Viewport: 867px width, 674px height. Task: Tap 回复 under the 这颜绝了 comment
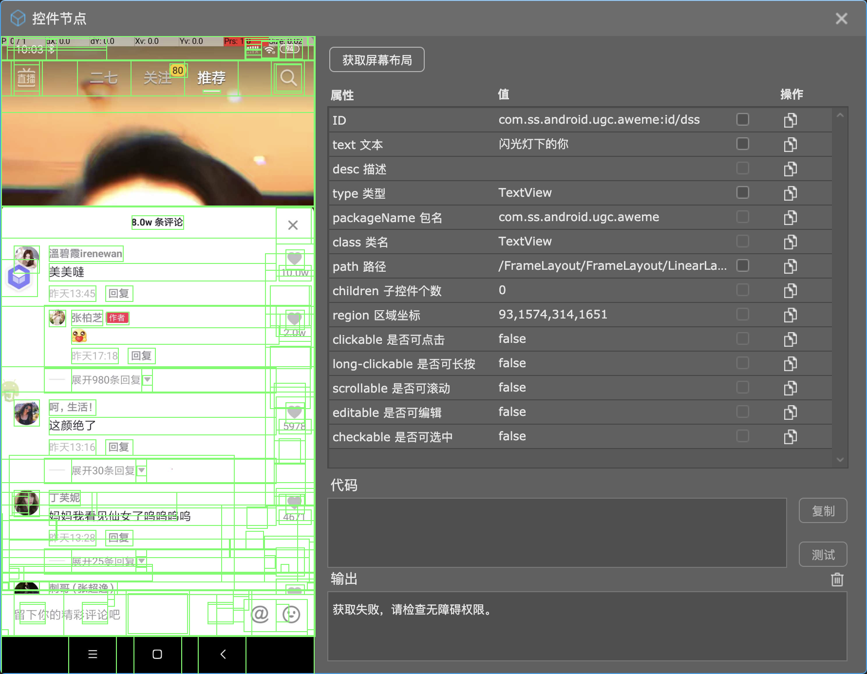(119, 447)
